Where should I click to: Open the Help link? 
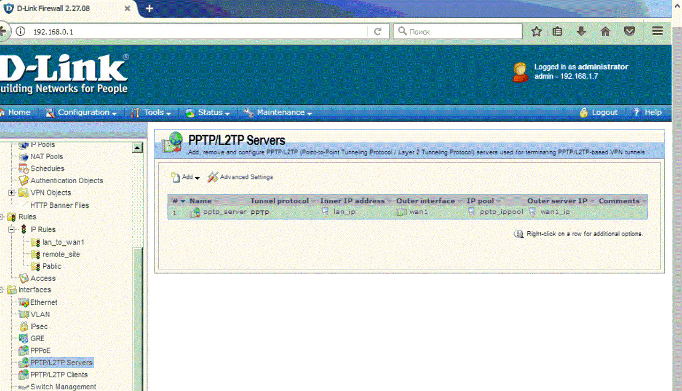(x=647, y=112)
